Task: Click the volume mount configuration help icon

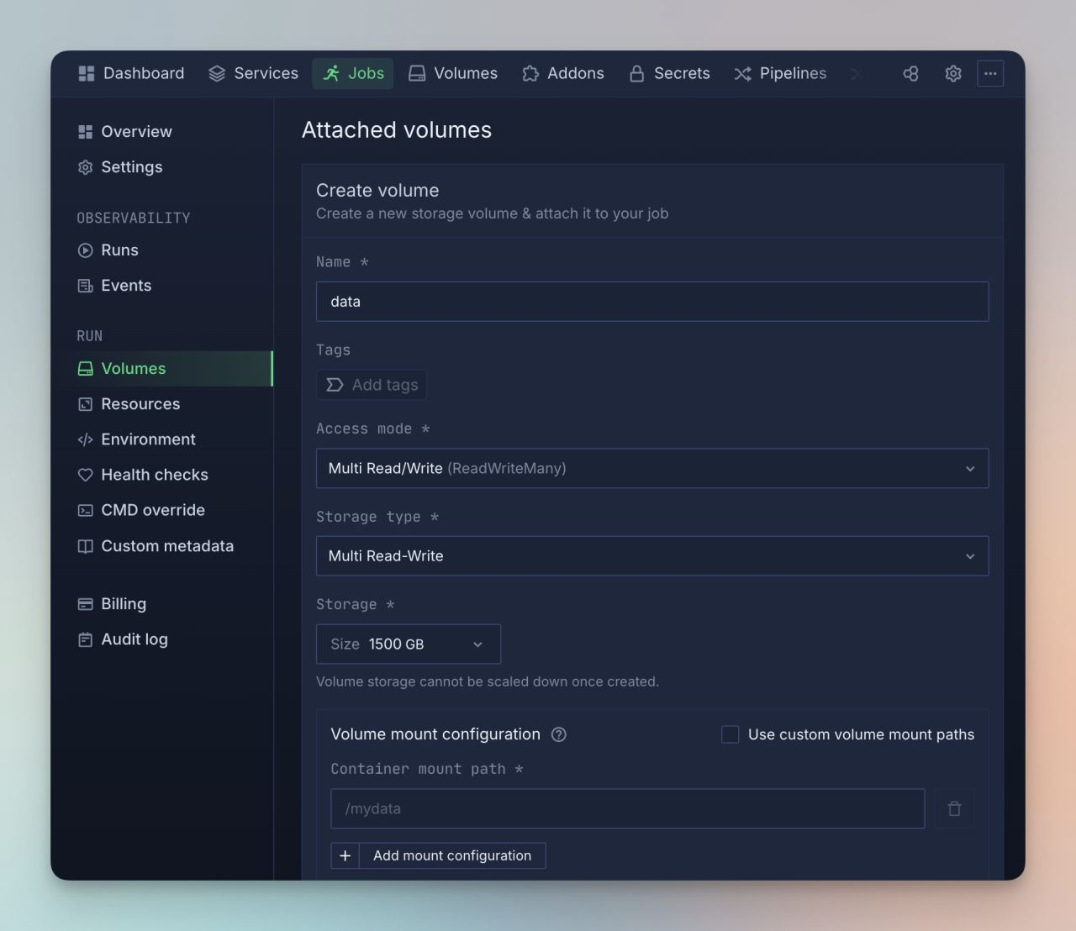Action: [558, 734]
